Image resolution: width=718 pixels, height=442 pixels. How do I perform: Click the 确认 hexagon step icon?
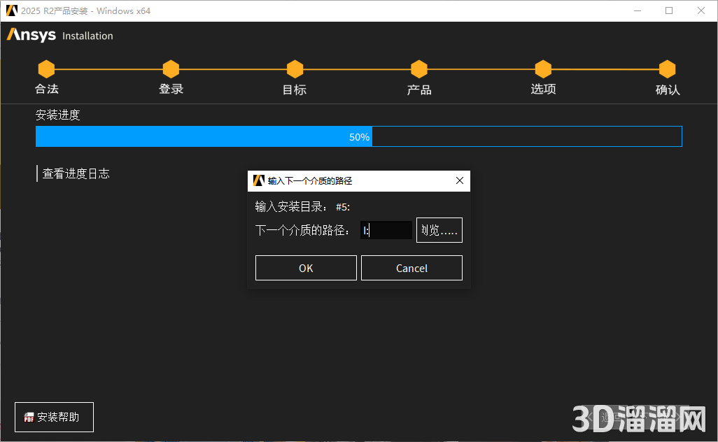(x=667, y=69)
